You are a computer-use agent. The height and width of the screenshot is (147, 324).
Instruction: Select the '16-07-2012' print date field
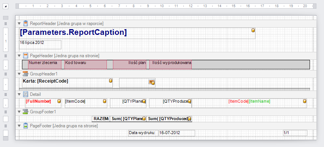(177, 133)
